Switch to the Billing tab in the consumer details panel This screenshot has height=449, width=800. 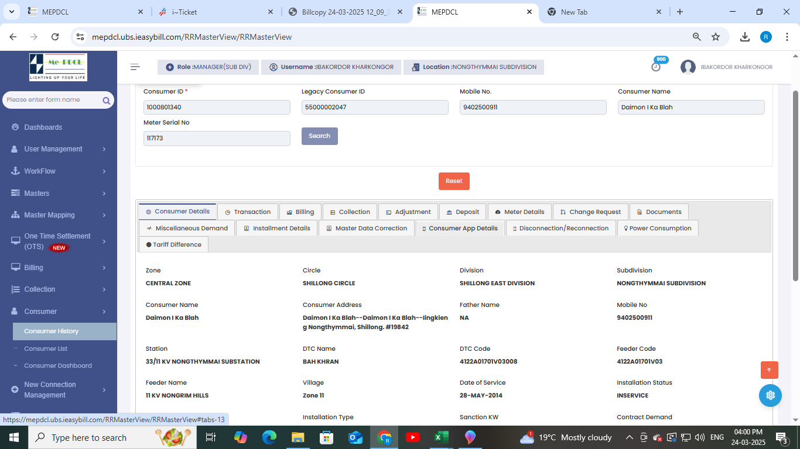coord(300,212)
